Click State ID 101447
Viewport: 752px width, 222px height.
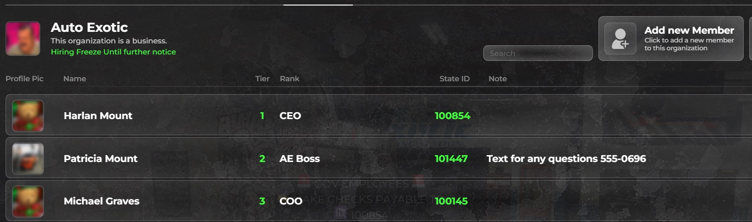[x=451, y=159]
